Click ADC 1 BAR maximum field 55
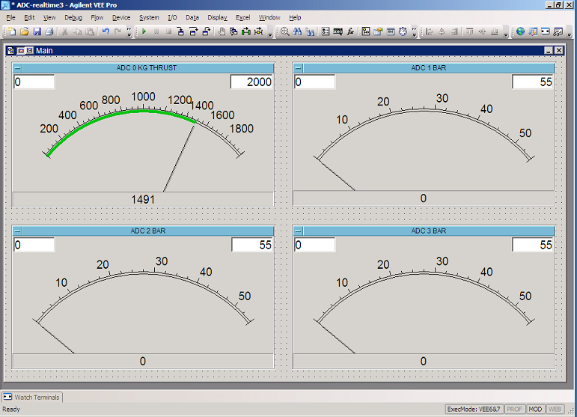The image size is (577, 417). coord(533,82)
